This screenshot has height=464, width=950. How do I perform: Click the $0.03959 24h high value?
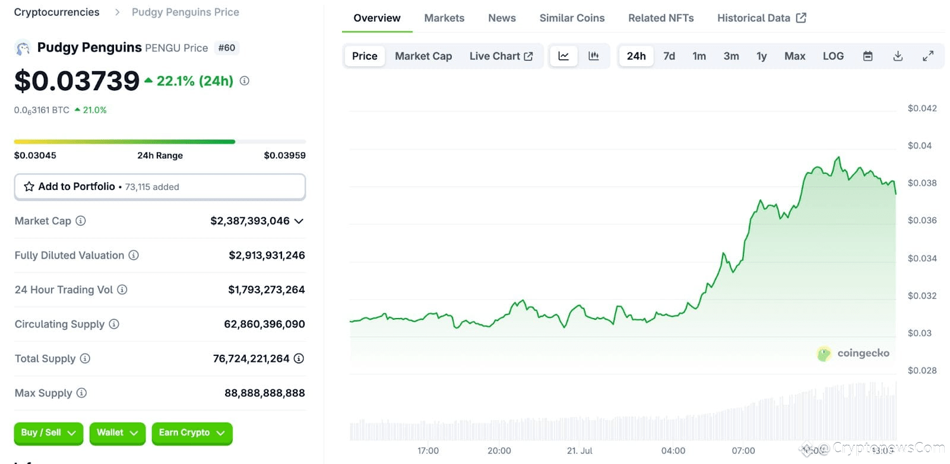click(285, 155)
